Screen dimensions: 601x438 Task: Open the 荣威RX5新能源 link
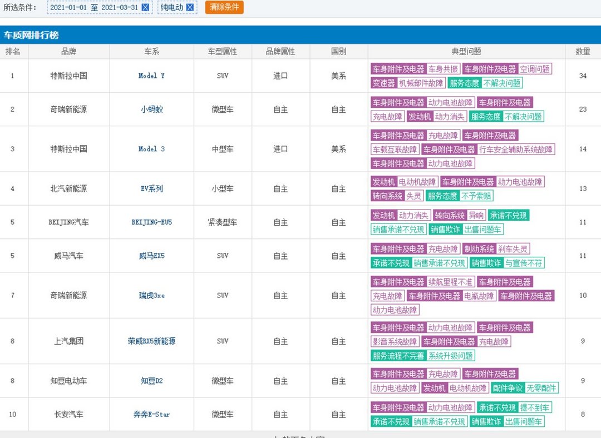[151, 341]
